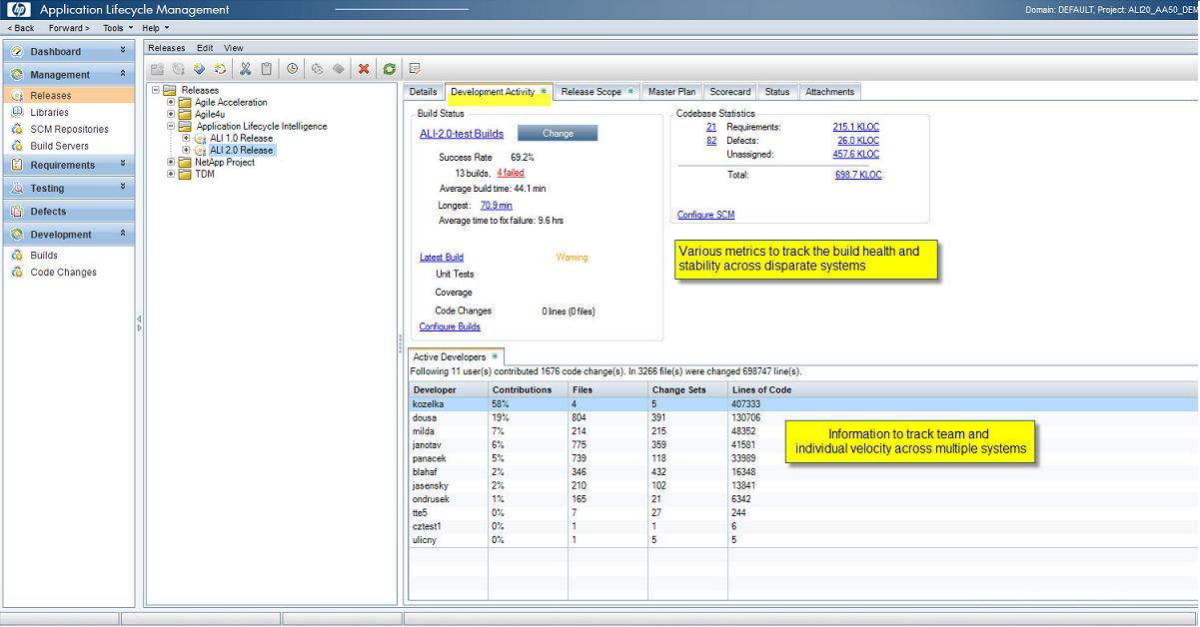Switch to the Scorecard tab

730,92
